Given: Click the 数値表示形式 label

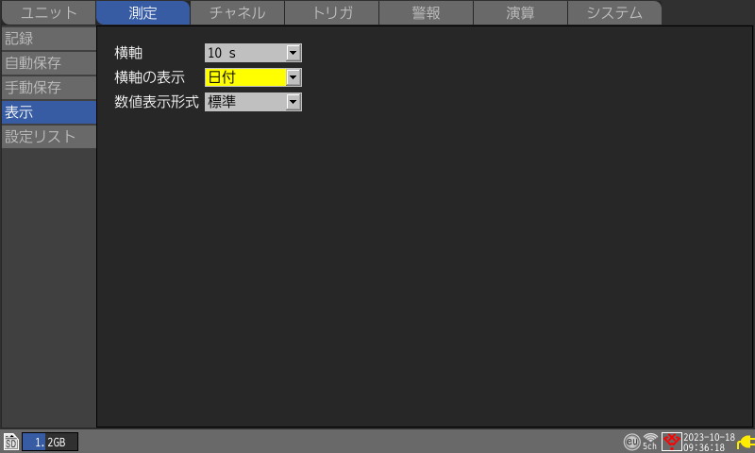Looking at the screenshot, I should coord(157,102).
